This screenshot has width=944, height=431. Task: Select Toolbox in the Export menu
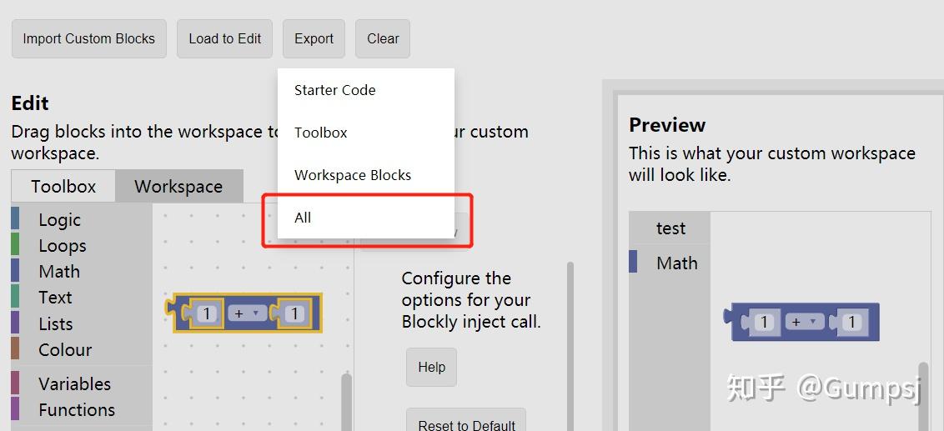click(x=321, y=133)
